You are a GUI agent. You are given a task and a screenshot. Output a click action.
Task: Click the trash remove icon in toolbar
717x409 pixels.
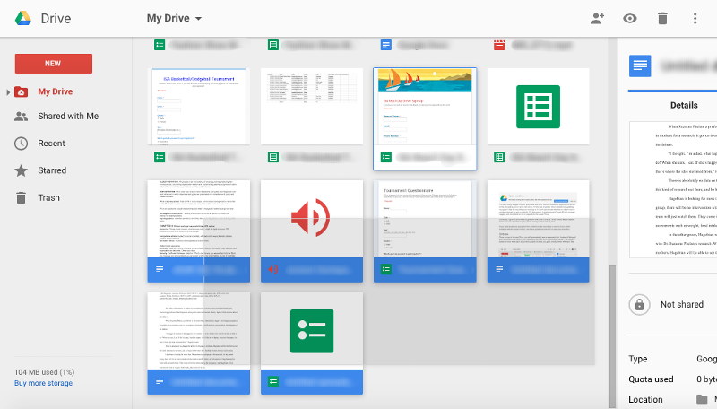pos(662,18)
